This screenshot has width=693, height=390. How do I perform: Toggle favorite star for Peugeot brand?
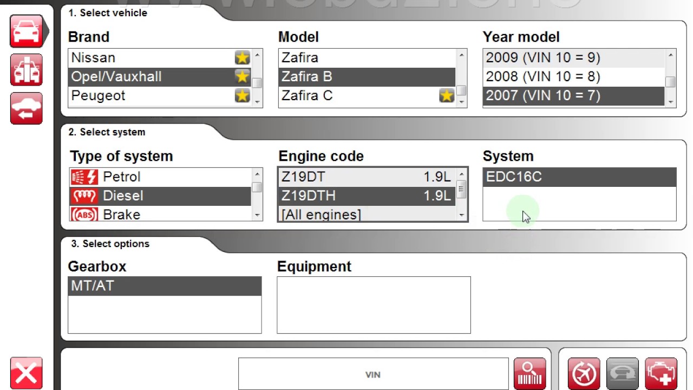pos(242,96)
